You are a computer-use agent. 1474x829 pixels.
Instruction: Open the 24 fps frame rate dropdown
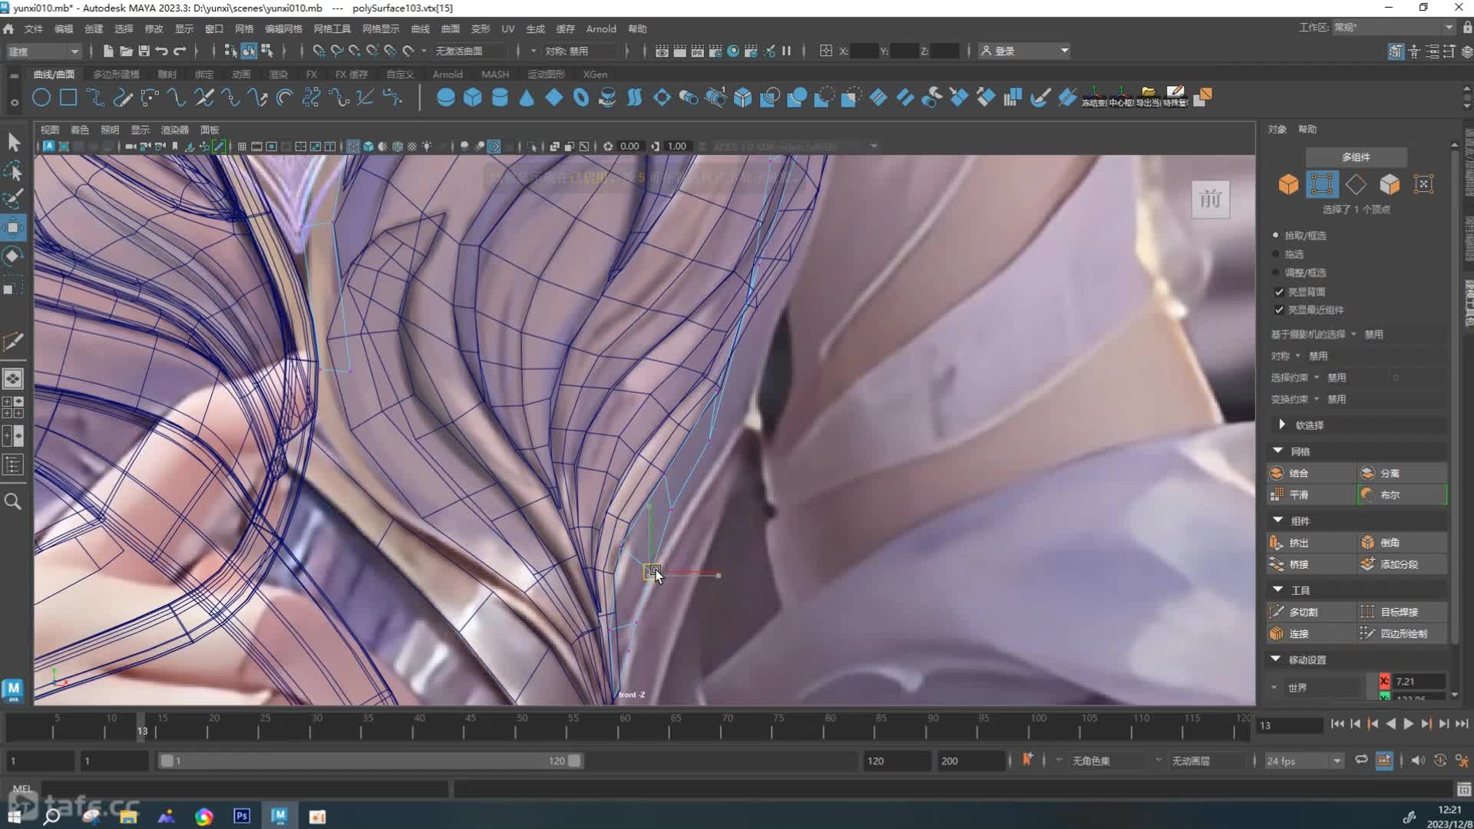[1304, 761]
